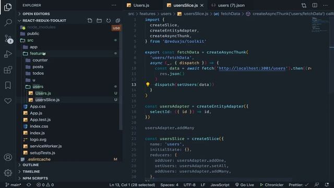Change indentation via Spaces: 4
Image resolution: width=334 pixels, height=188 pixels.
point(169,185)
